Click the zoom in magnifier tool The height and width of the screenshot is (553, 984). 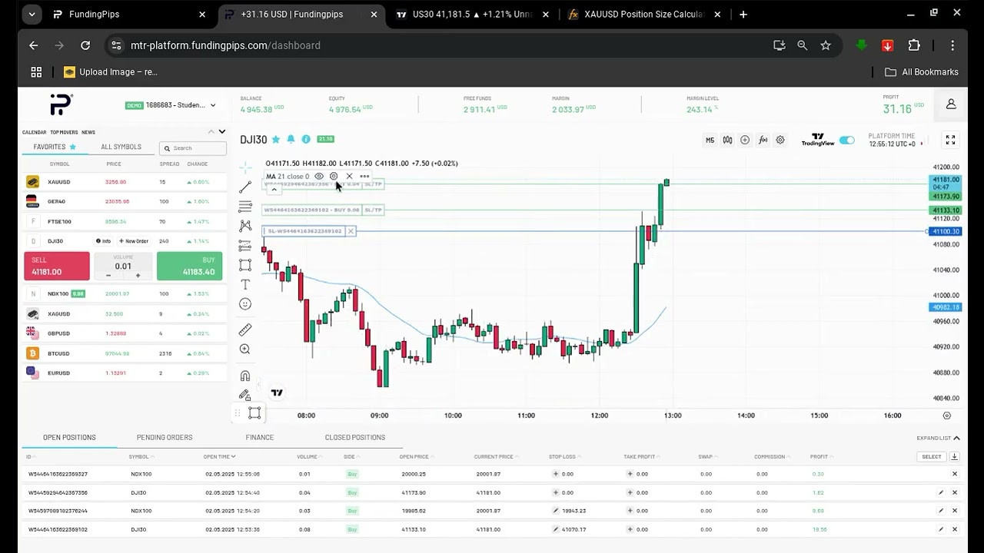click(x=245, y=349)
